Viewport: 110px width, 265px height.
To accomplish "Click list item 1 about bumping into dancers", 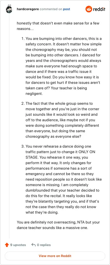I will pyautogui.click(x=62, y=66).
